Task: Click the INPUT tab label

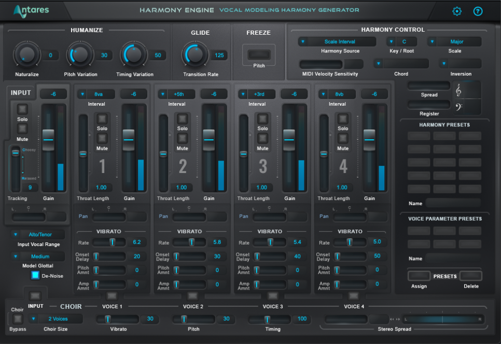Action: pos(21,93)
